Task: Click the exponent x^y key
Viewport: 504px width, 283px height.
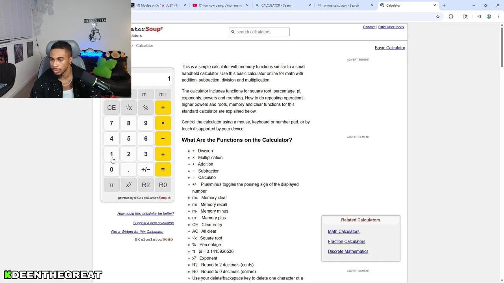Action: tap(129, 185)
